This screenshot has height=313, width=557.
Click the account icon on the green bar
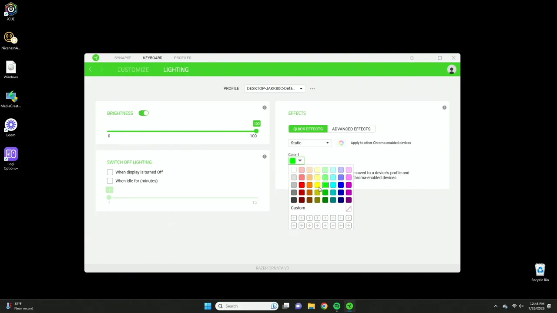(x=451, y=70)
